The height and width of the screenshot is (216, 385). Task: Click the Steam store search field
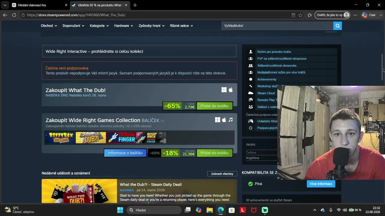pos(277,26)
